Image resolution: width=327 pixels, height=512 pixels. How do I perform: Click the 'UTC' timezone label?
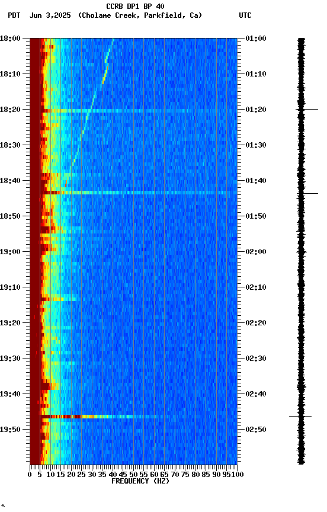click(x=245, y=15)
